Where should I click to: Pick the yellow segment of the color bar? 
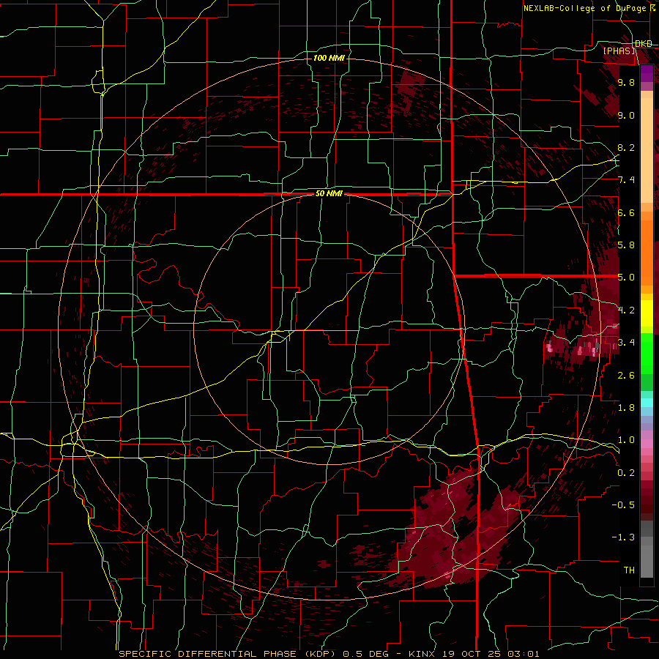point(647,313)
